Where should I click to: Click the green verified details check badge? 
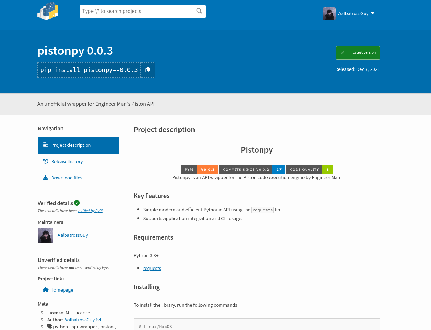[77, 203]
